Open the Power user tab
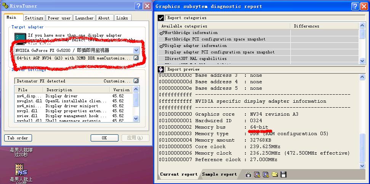370x184 pixels. 59,18
